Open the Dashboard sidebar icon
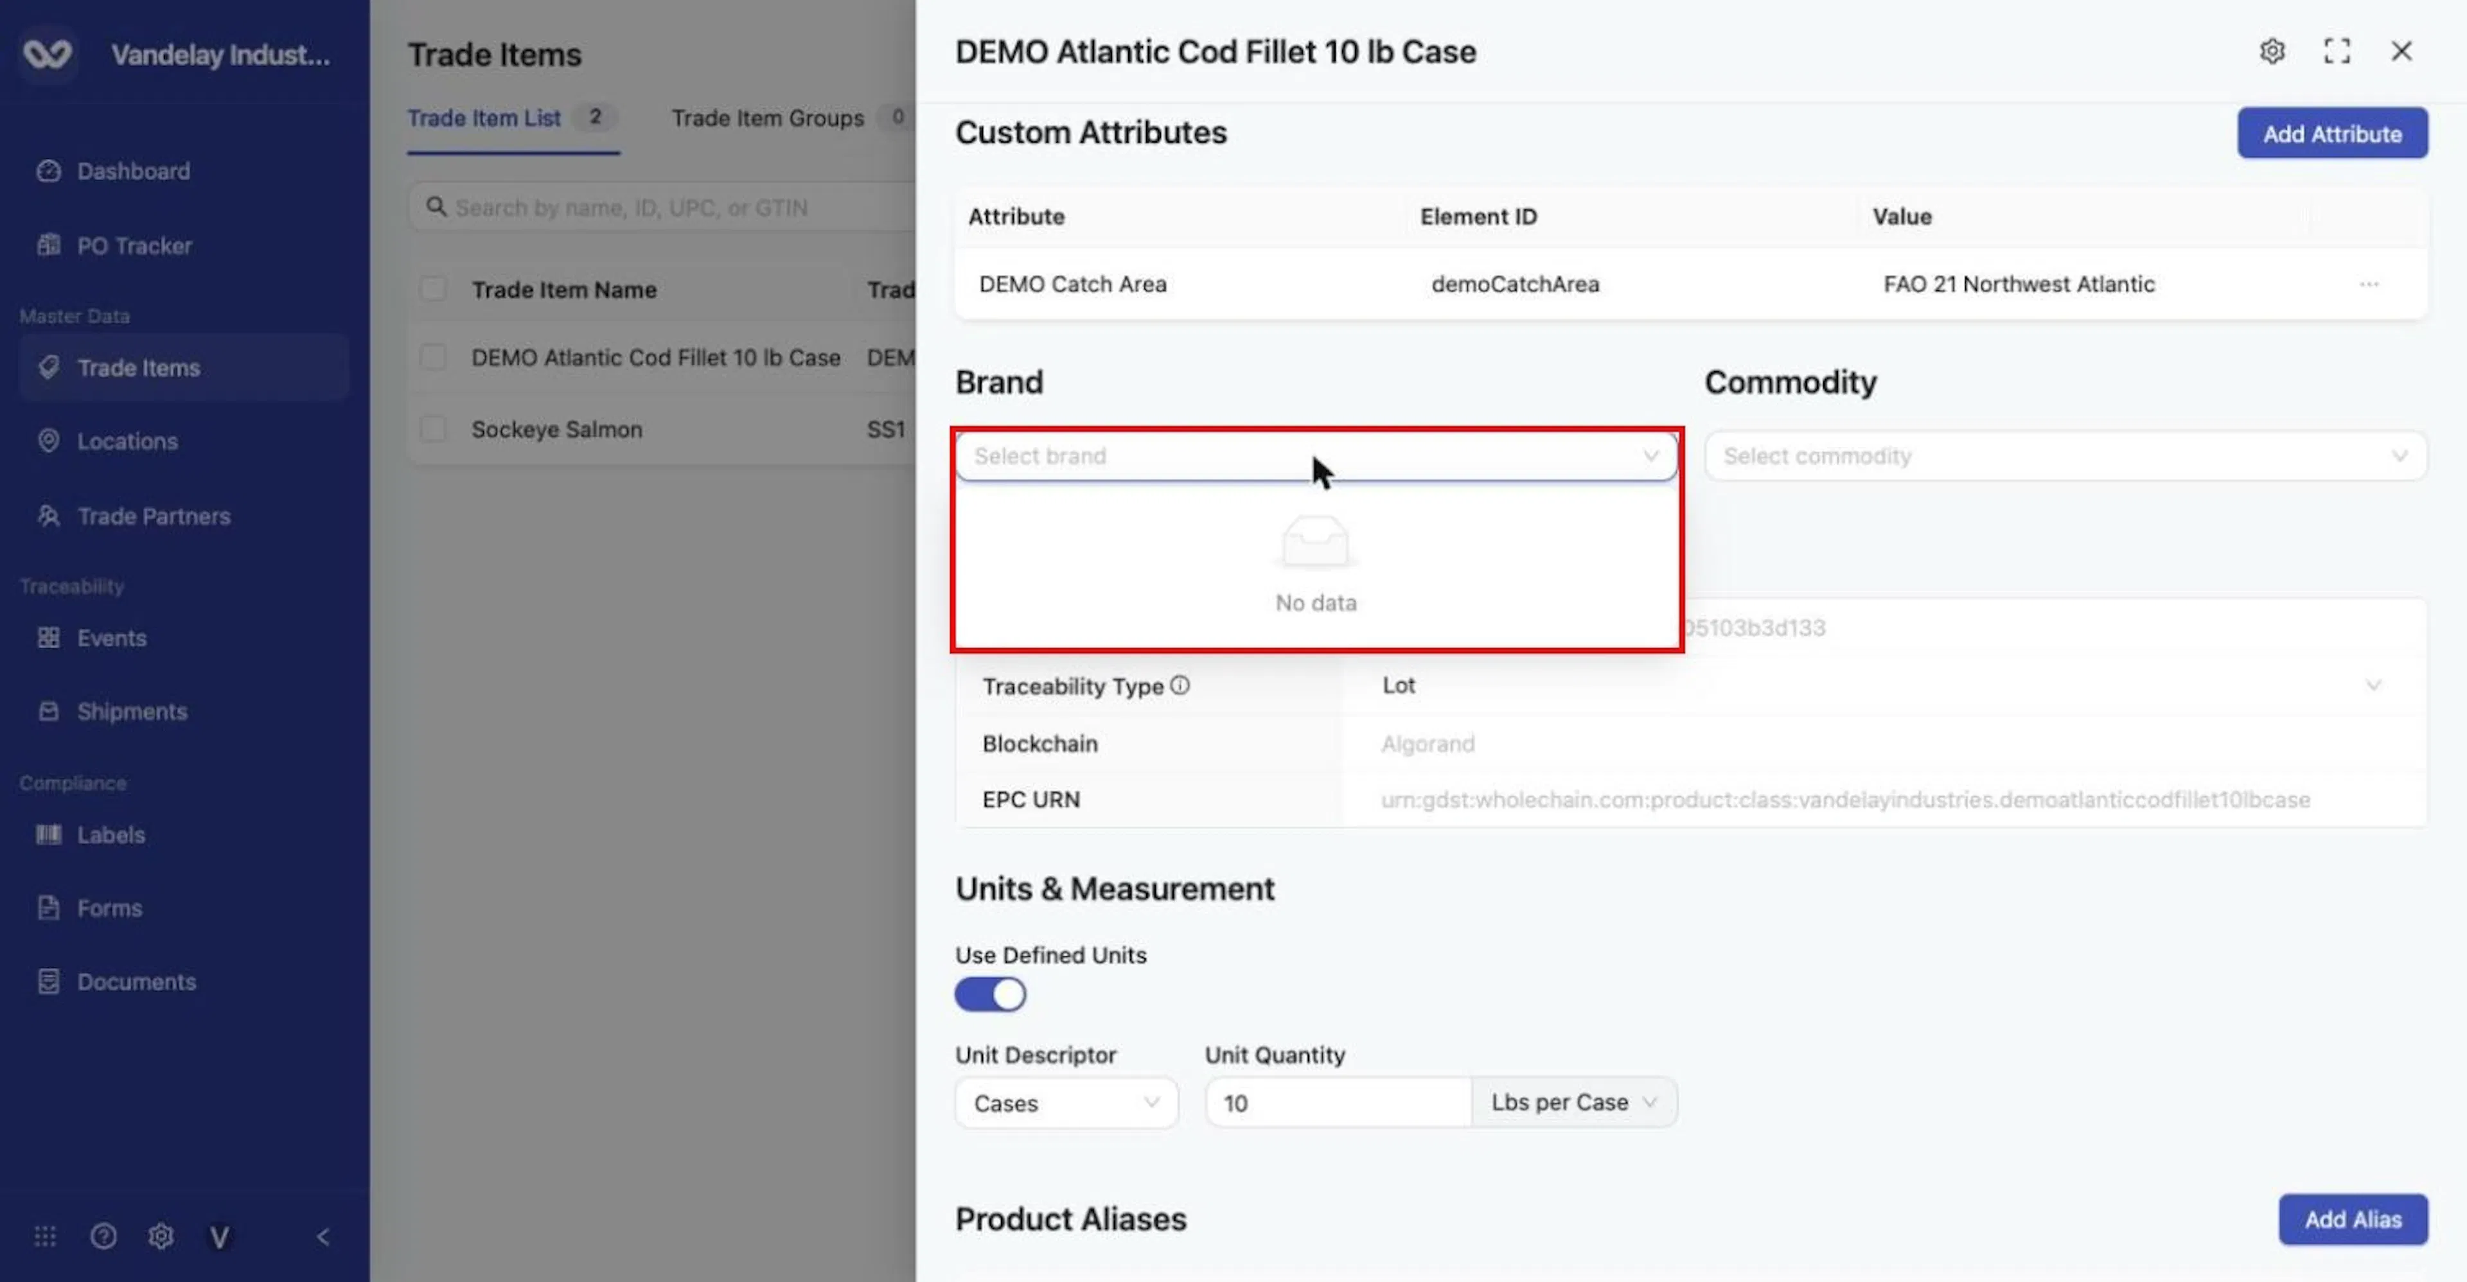The image size is (2467, 1282). (49, 170)
